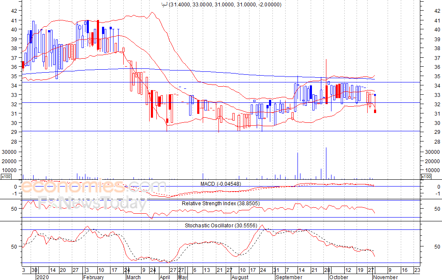442x280 pixels.
Task: Click the date label 28 on time axis
Action: pyautogui.click(x=327, y=270)
